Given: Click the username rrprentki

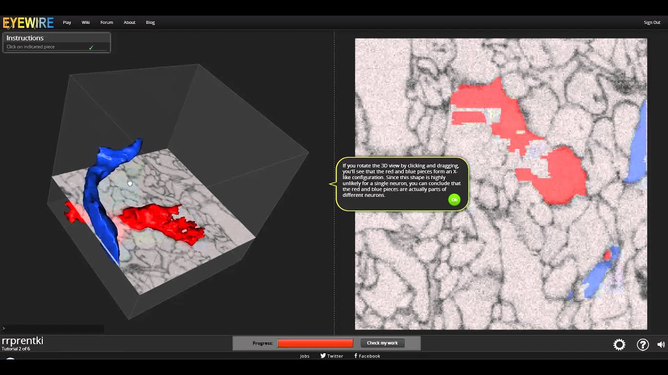Looking at the screenshot, I should (22, 341).
